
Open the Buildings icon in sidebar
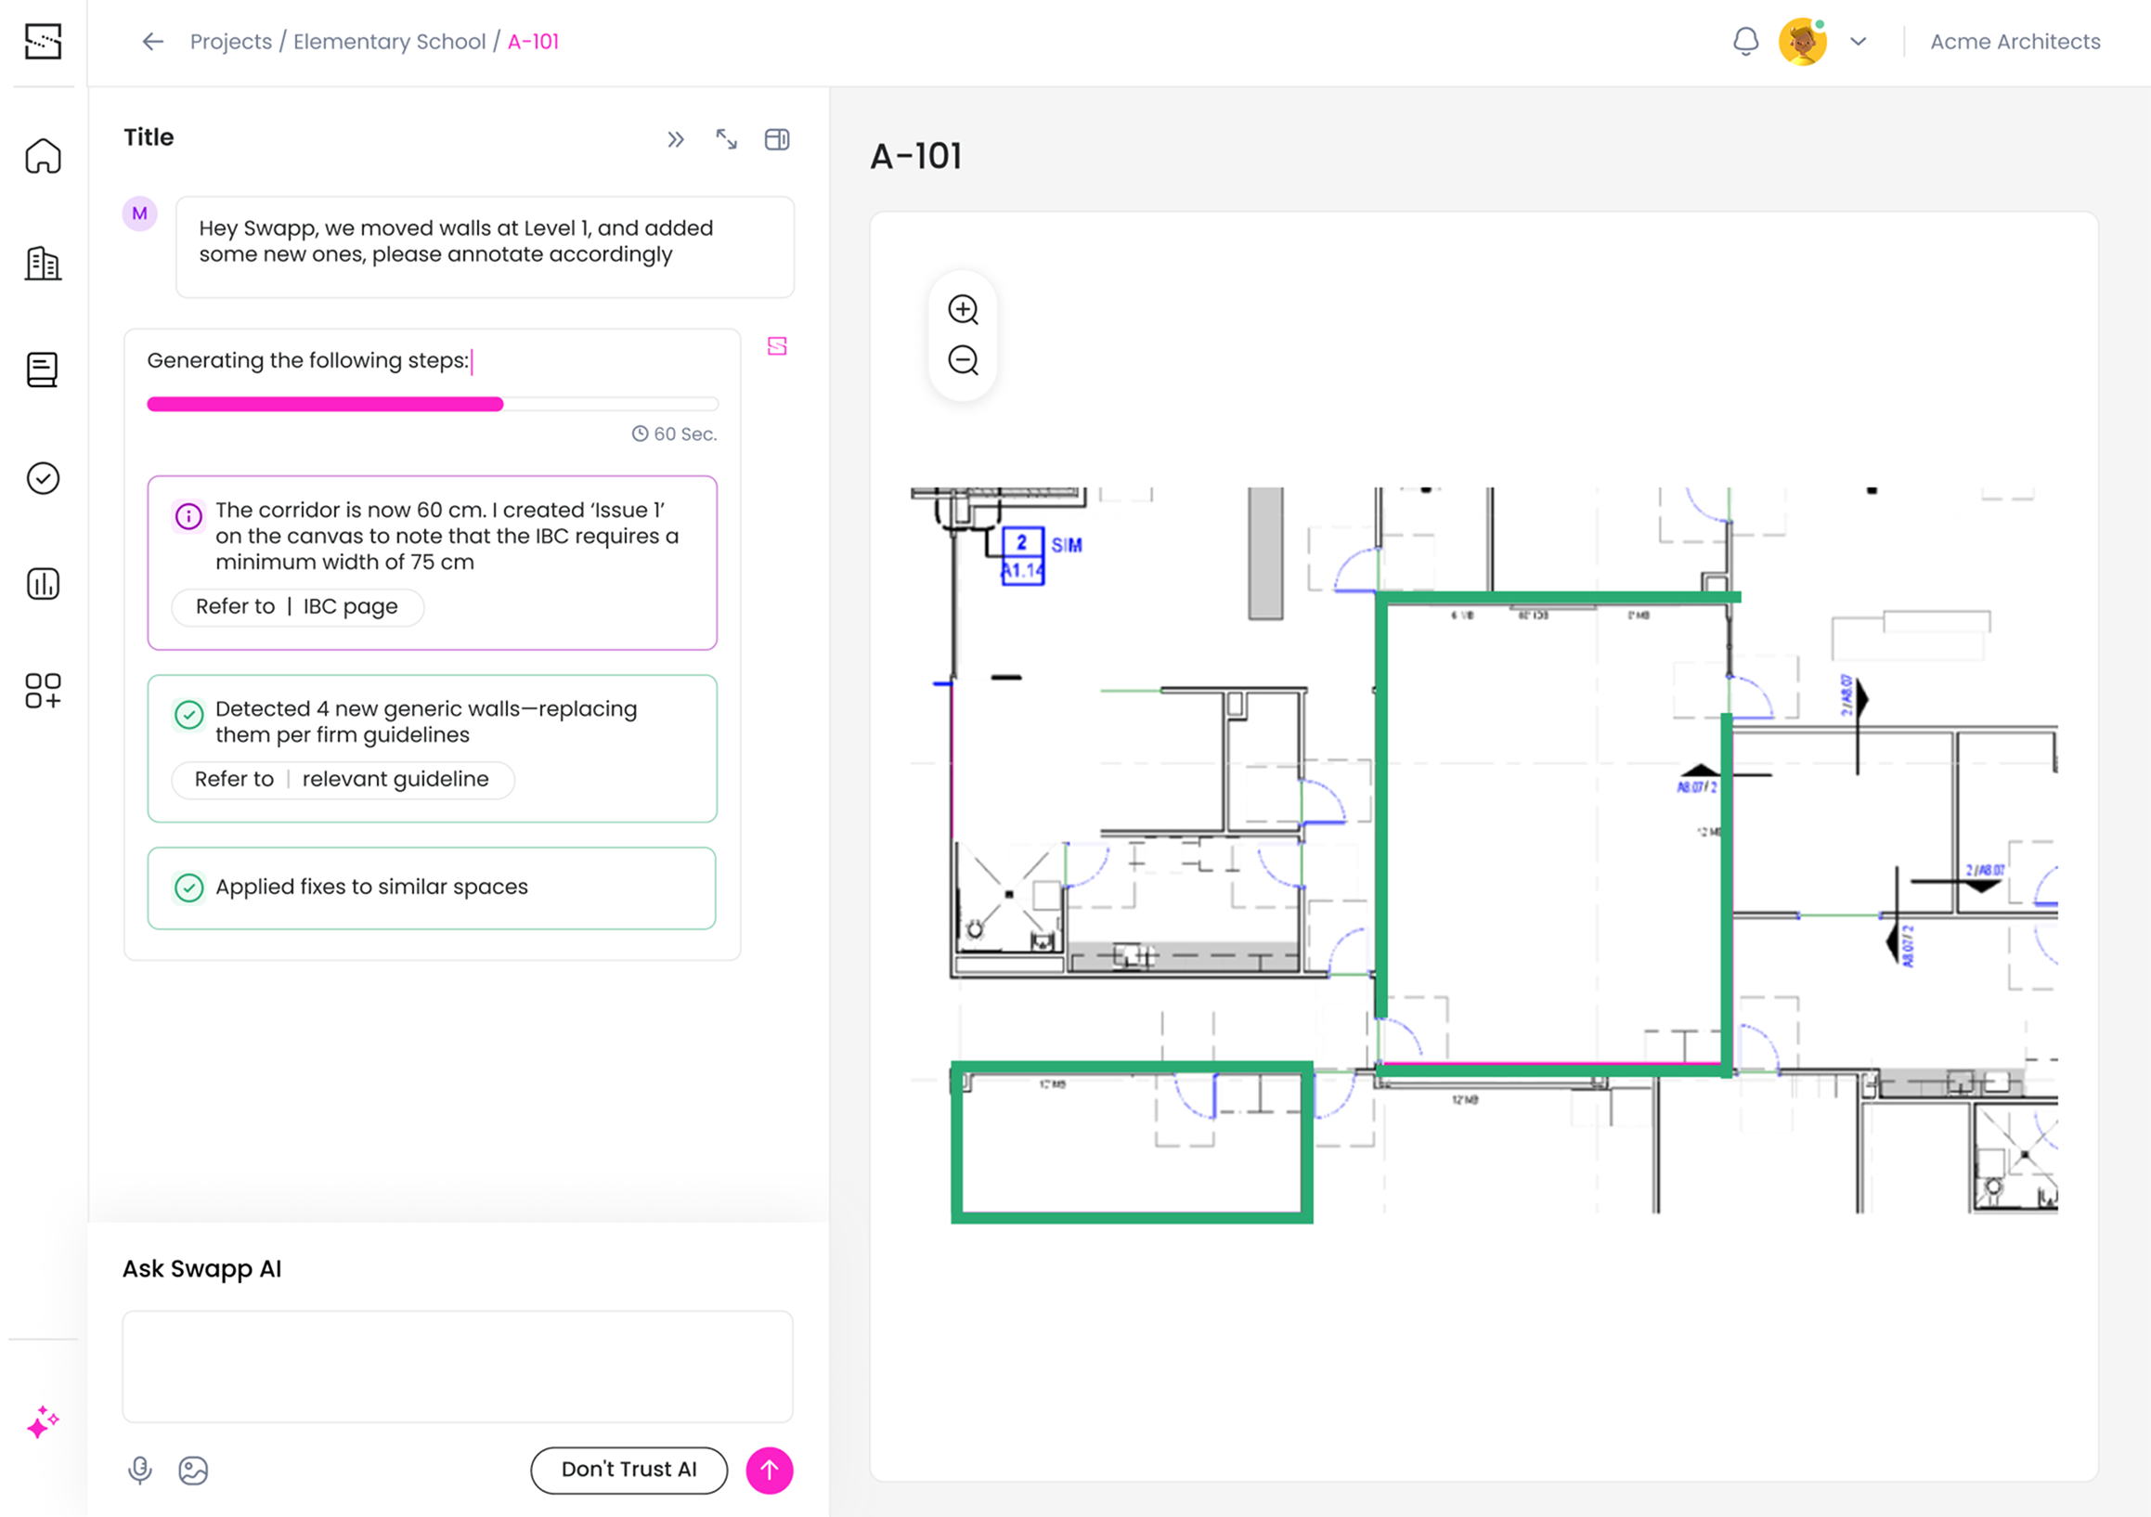[x=43, y=264]
